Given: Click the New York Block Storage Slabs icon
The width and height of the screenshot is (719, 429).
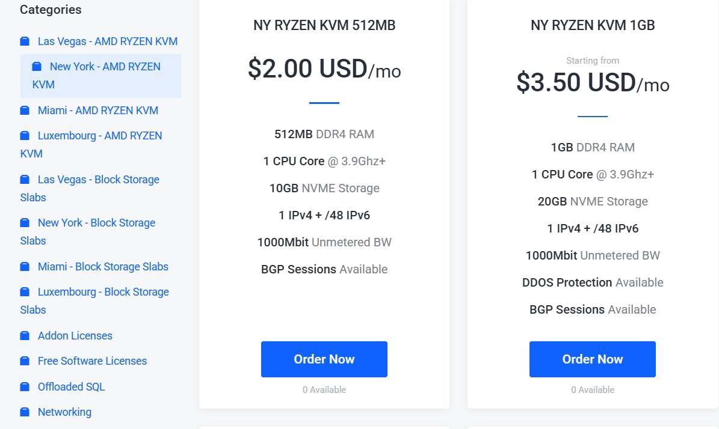Looking at the screenshot, I should tap(25, 223).
